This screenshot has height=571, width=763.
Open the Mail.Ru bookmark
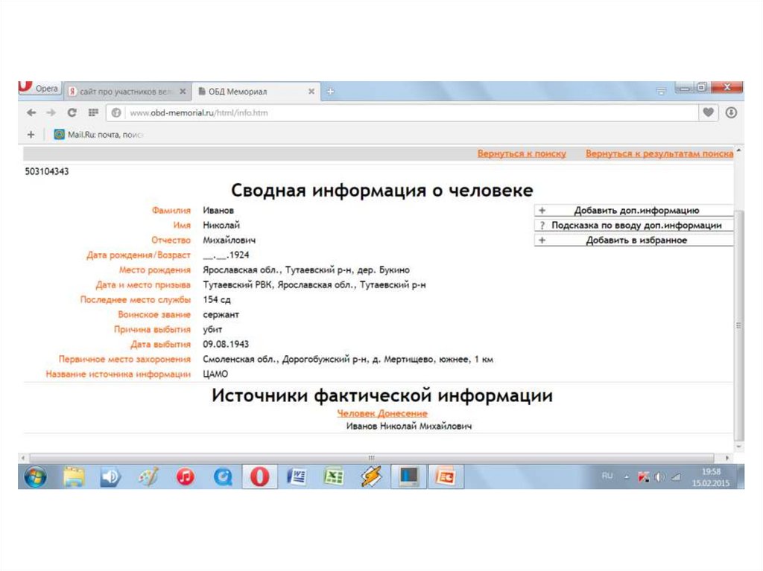pos(98,135)
